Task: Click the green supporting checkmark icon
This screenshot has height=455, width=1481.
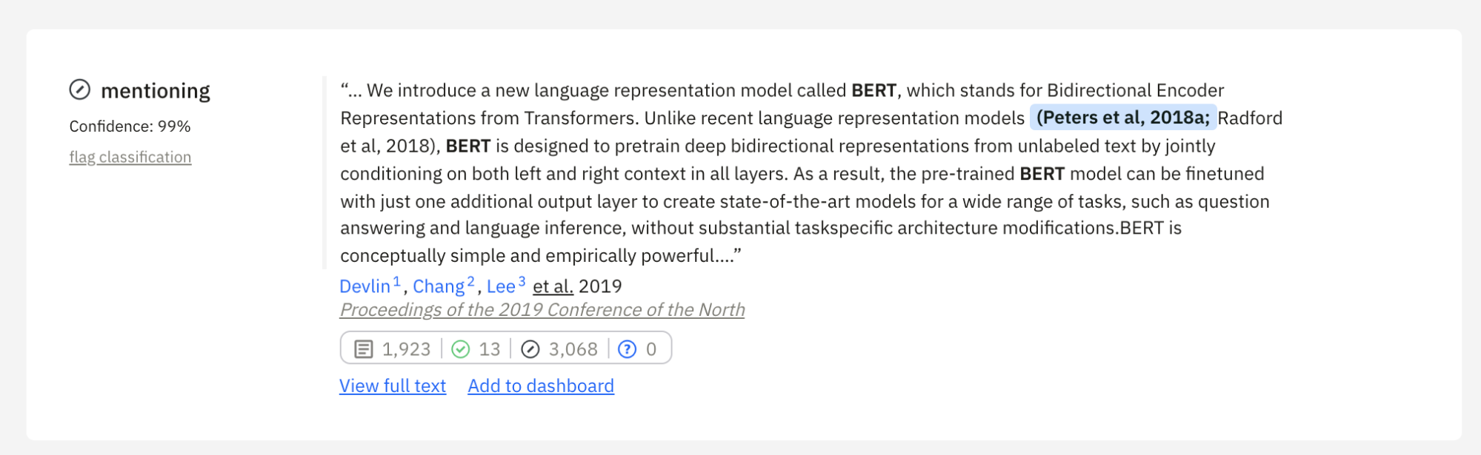Action: [x=460, y=349]
